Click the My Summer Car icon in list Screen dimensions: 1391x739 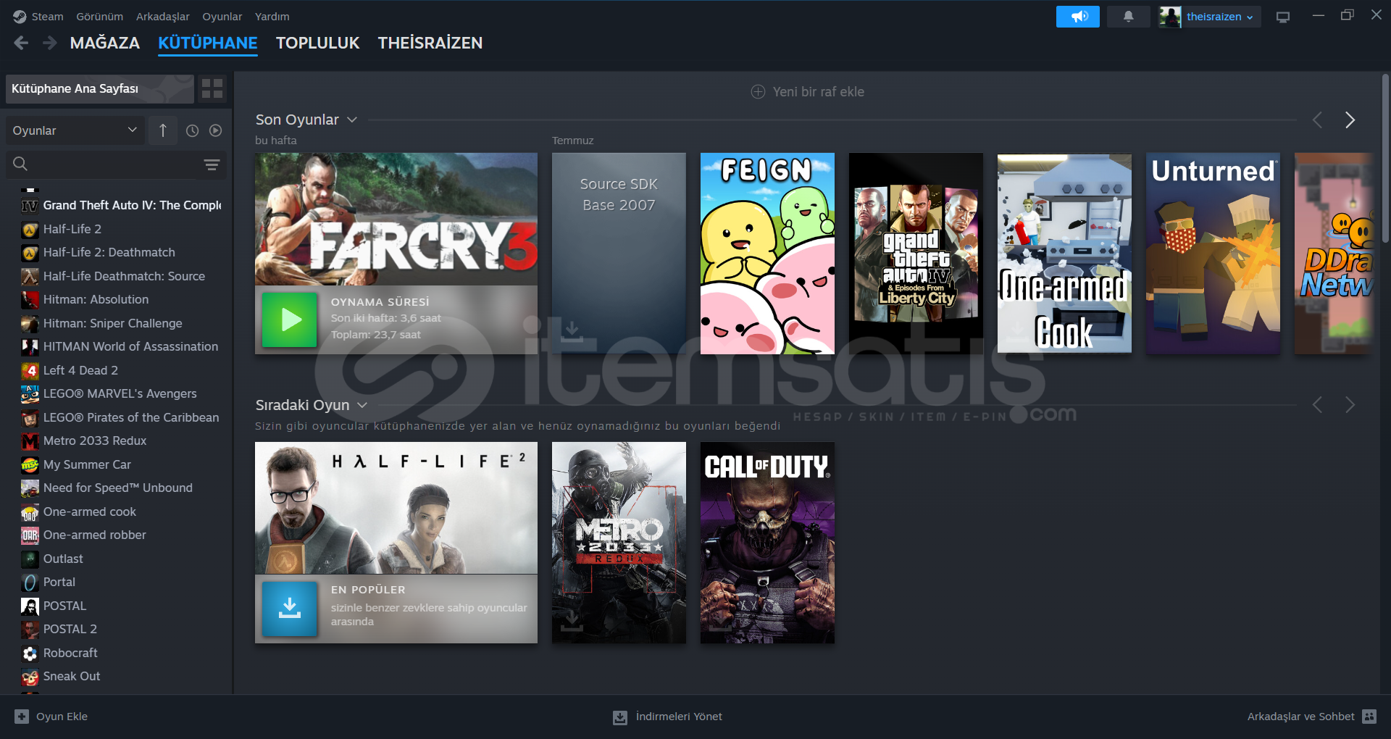click(30, 465)
